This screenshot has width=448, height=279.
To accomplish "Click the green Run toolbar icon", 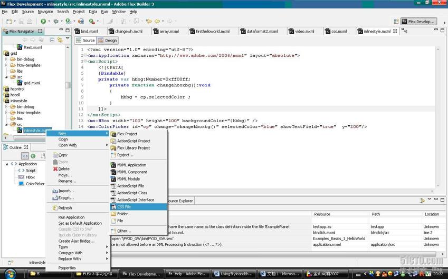I will click(43, 22).
